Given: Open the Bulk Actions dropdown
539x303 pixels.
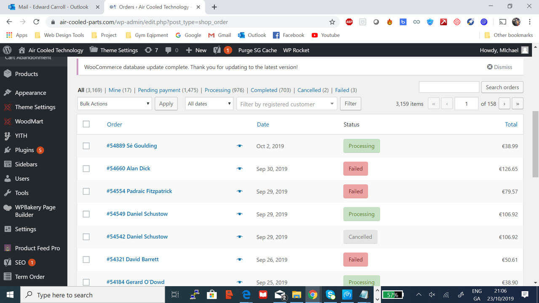Looking at the screenshot, I should pyautogui.click(x=115, y=104).
